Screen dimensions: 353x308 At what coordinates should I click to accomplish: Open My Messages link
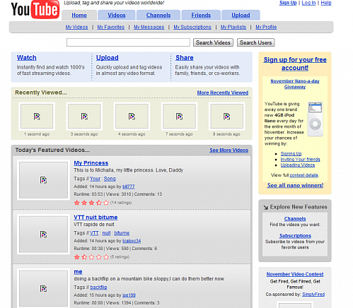click(149, 27)
